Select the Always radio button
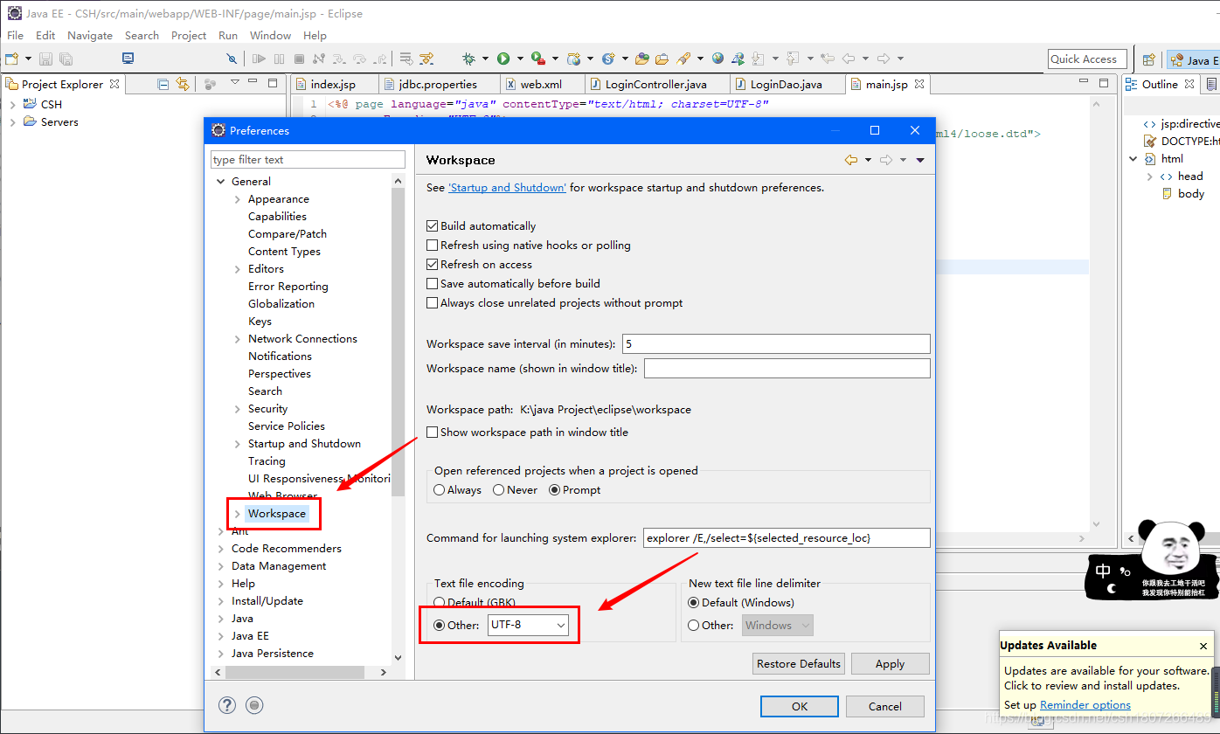 pyautogui.click(x=440, y=489)
